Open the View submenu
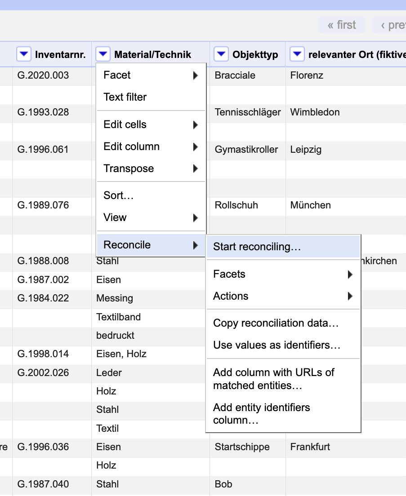406x496 pixels. pyautogui.click(x=151, y=217)
